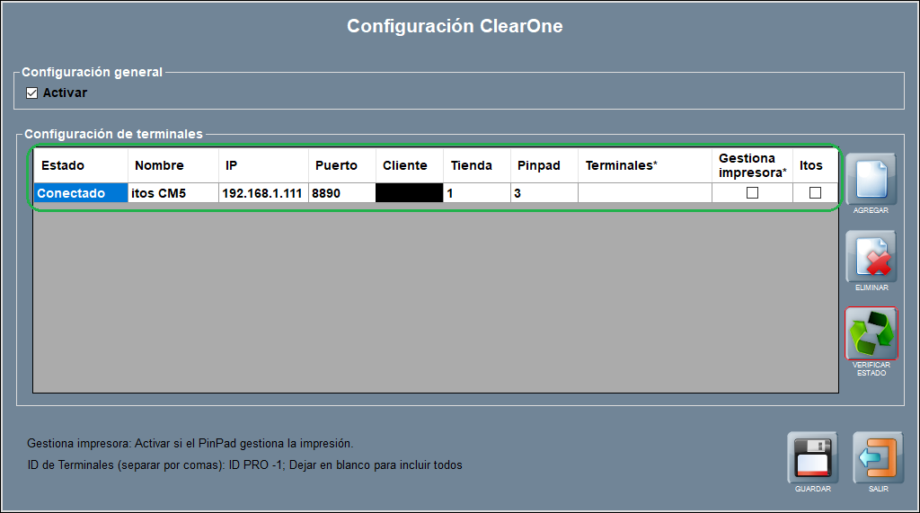Click the Verificar Estado recycle icon
The width and height of the screenshot is (920, 513).
[x=871, y=333]
